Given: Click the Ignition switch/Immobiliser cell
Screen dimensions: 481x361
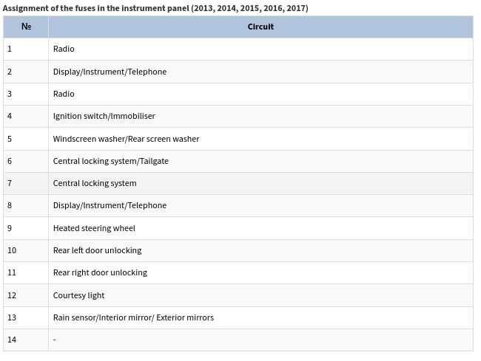Looking at the screenshot, I should click(104, 116).
